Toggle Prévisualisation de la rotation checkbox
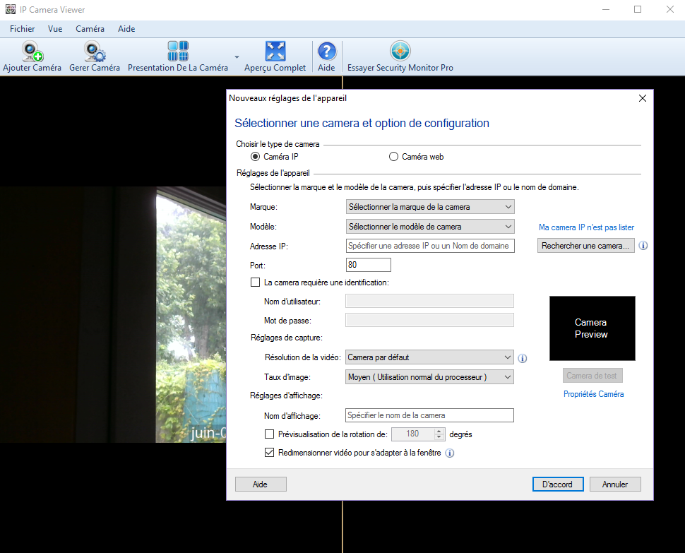This screenshot has height=553, width=685. coord(269,434)
